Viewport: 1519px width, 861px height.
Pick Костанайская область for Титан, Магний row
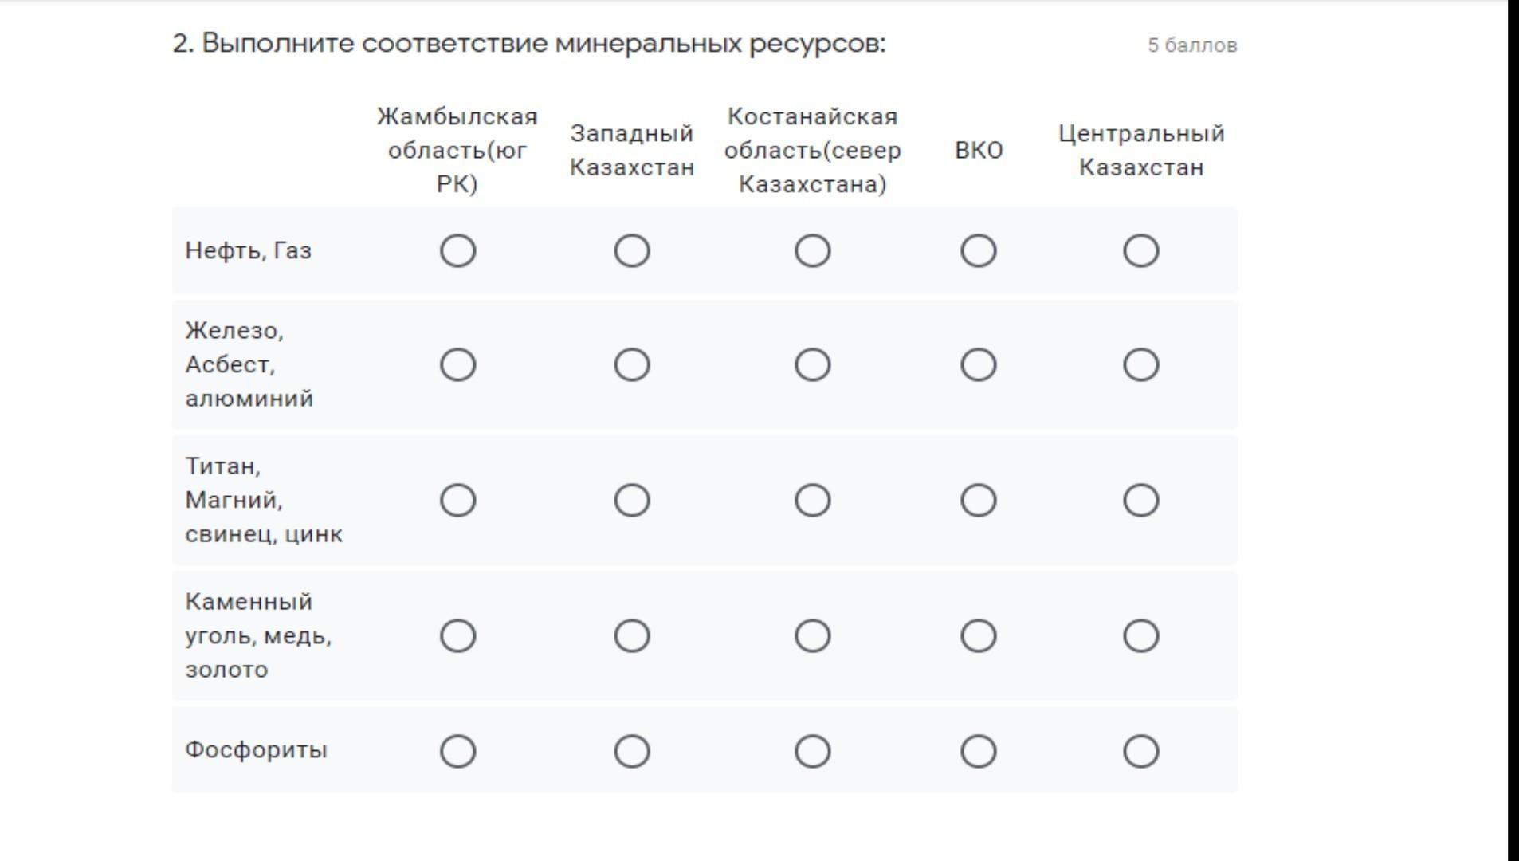(812, 501)
